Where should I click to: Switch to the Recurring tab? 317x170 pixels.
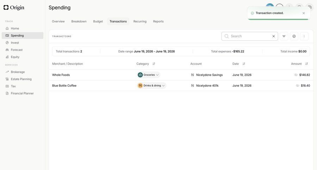pyautogui.click(x=140, y=21)
